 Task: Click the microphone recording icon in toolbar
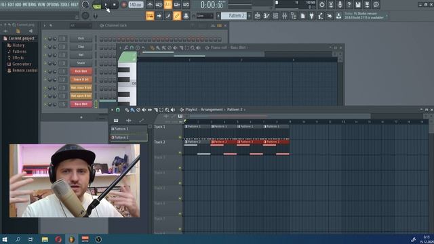[340, 5]
